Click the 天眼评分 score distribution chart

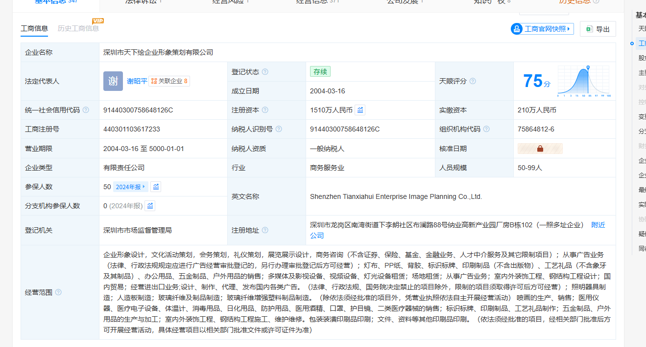point(583,81)
